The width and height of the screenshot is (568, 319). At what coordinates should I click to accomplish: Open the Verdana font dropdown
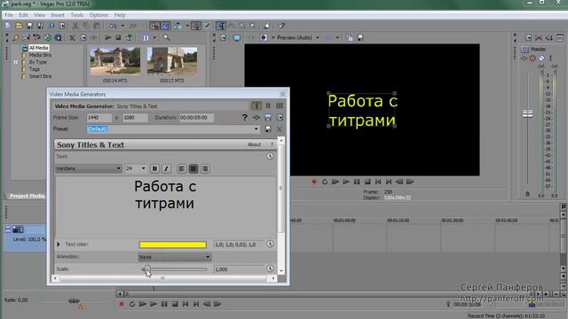pyautogui.click(x=118, y=168)
